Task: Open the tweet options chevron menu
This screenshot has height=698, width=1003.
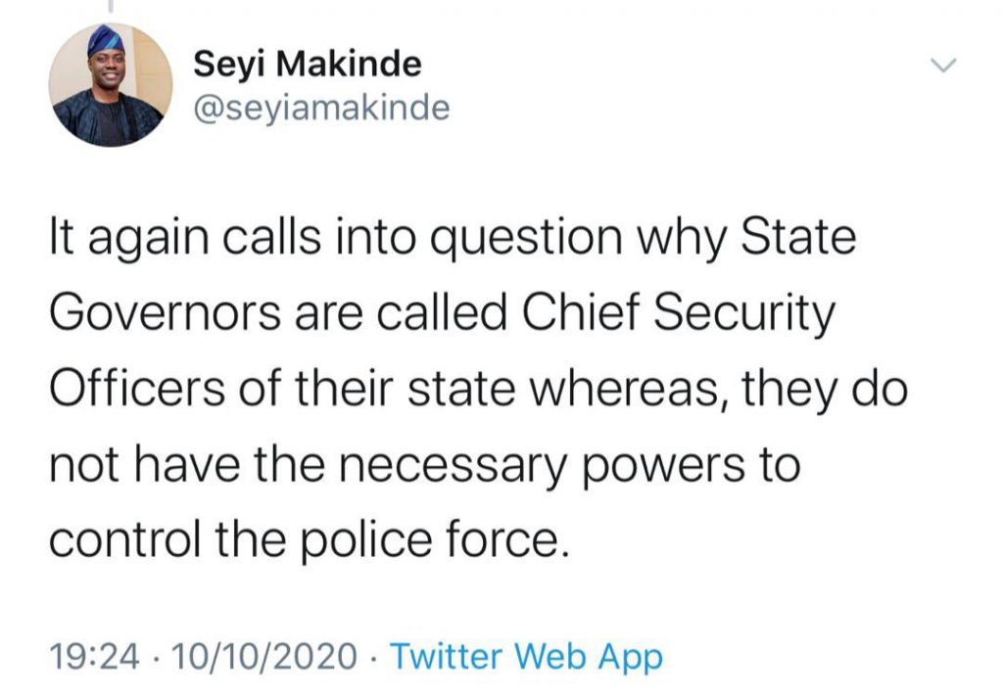Action: (x=941, y=66)
